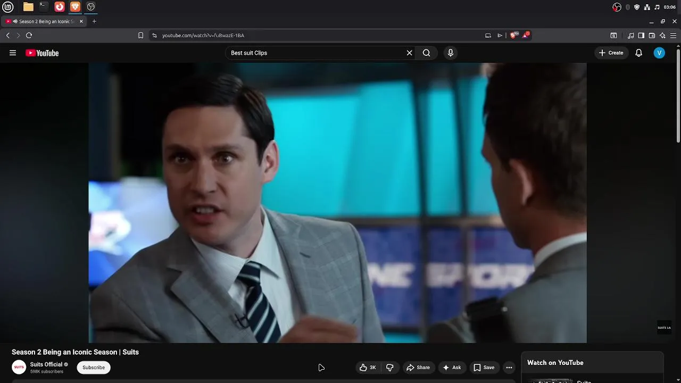Image resolution: width=681 pixels, height=383 pixels.
Task: Go to the YouTube home logo
Action: point(42,53)
